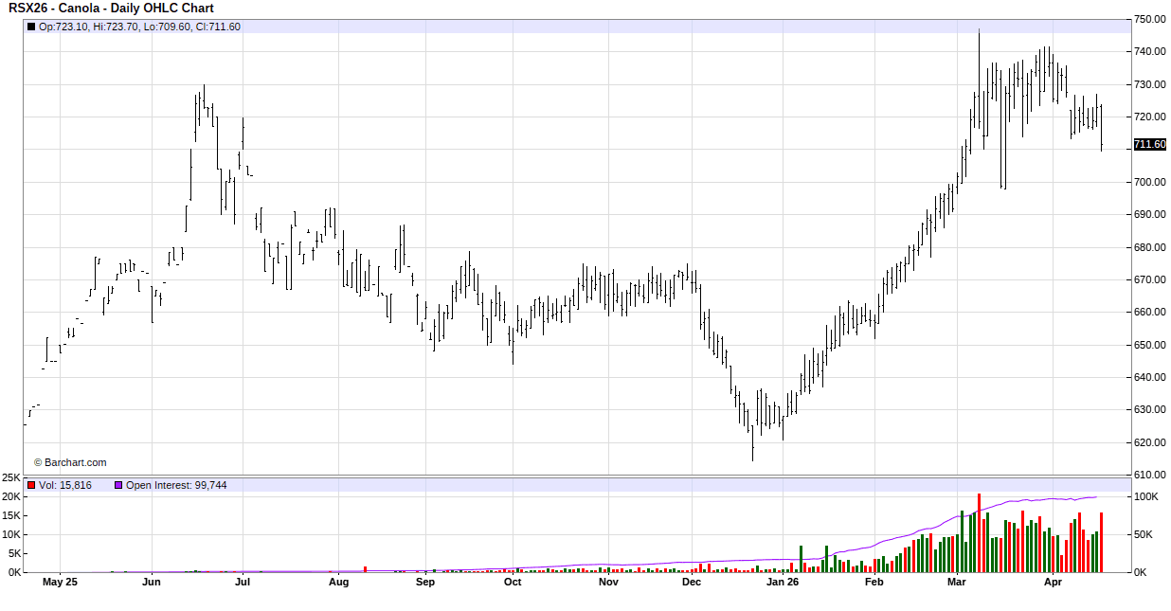Click the OHLC values readout text

click(x=139, y=27)
